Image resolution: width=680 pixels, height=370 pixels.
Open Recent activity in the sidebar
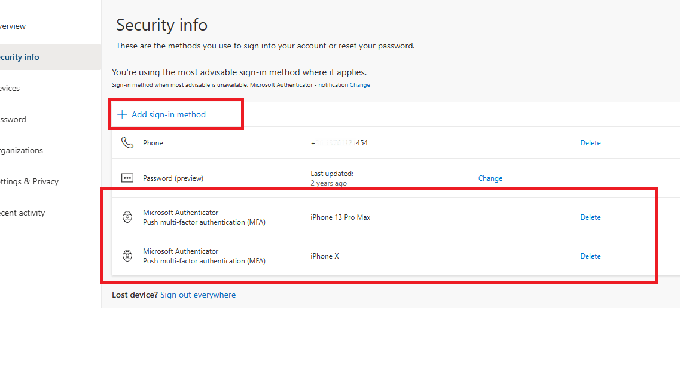click(x=22, y=213)
